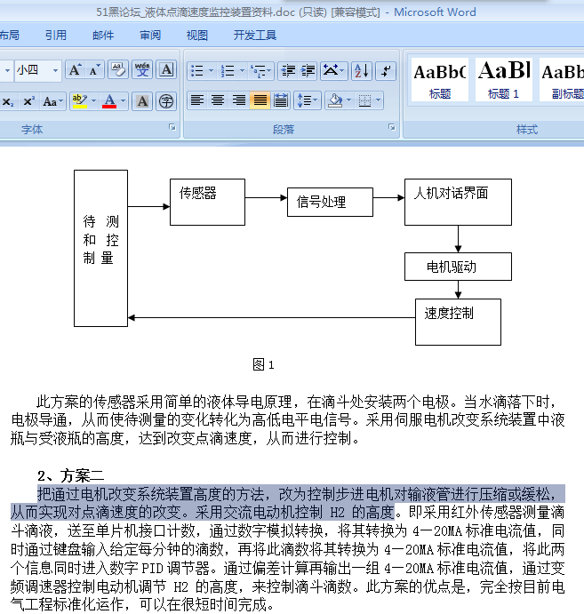Click the Enclose Characters icon
This screenshot has height=614, width=584.
(x=166, y=101)
